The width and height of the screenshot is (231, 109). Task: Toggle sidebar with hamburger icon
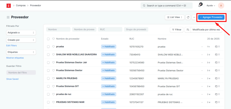[x=8, y=17]
